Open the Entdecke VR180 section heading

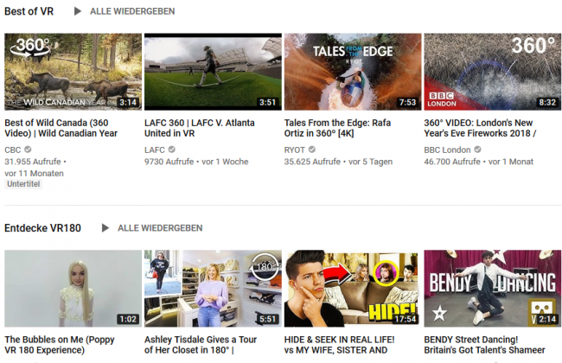[x=43, y=228]
